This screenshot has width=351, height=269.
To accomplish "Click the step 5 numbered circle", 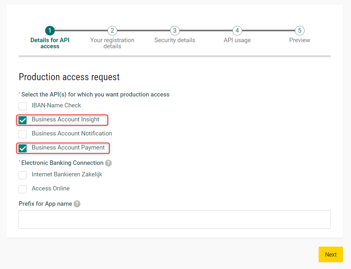I will tap(299, 31).
